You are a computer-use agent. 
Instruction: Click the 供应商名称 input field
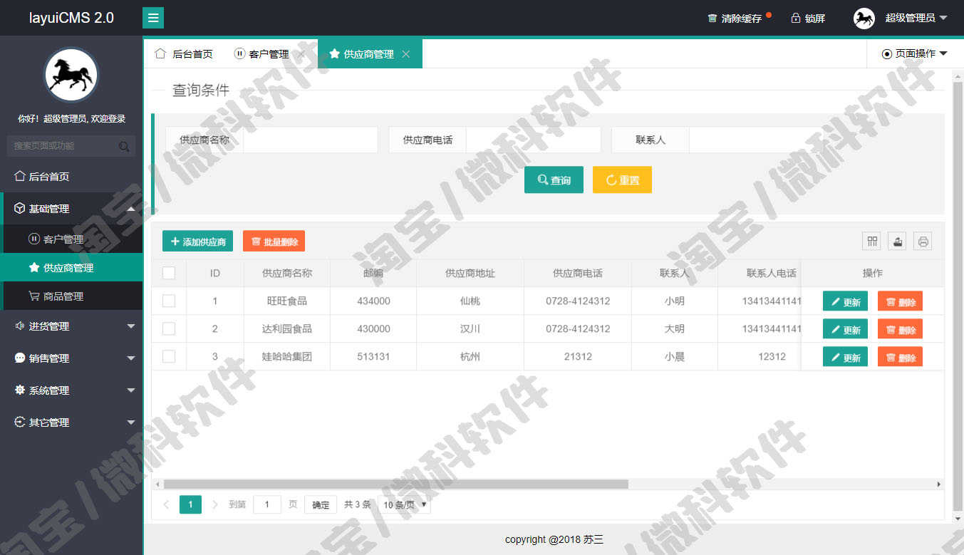pyautogui.click(x=310, y=140)
